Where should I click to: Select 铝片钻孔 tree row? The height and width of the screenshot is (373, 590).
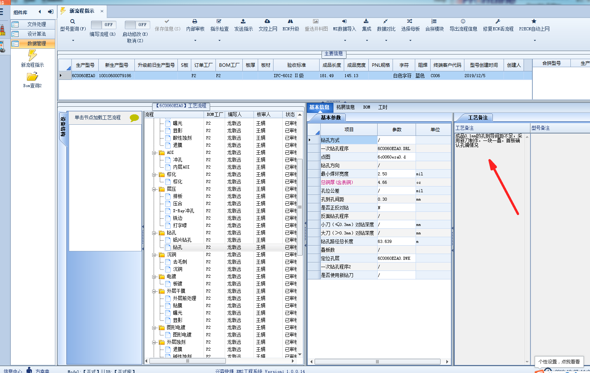coord(182,240)
